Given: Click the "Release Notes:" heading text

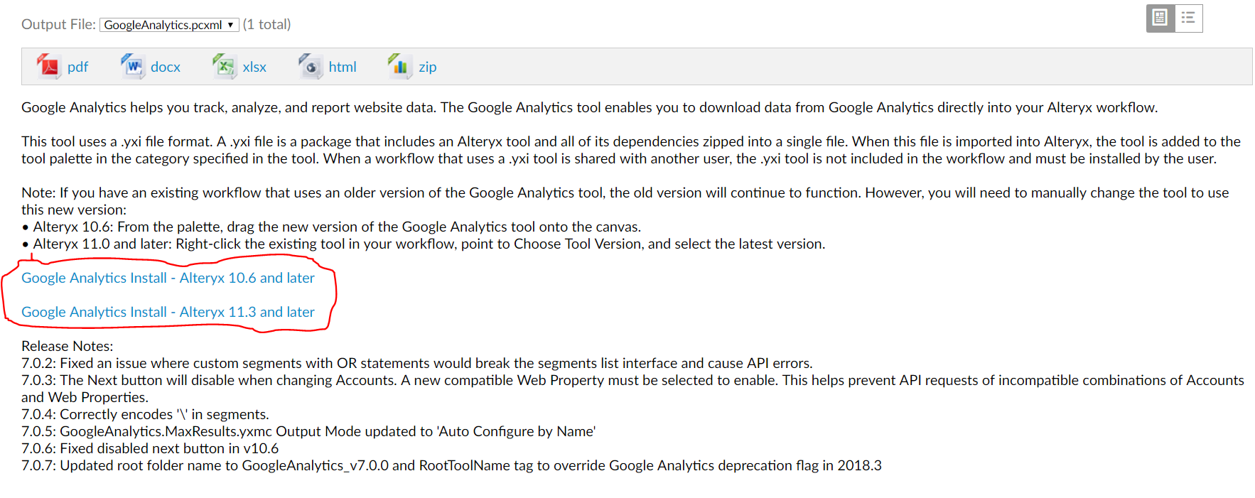Looking at the screenshot, I should pyautogui.click(x=68, y=346).
